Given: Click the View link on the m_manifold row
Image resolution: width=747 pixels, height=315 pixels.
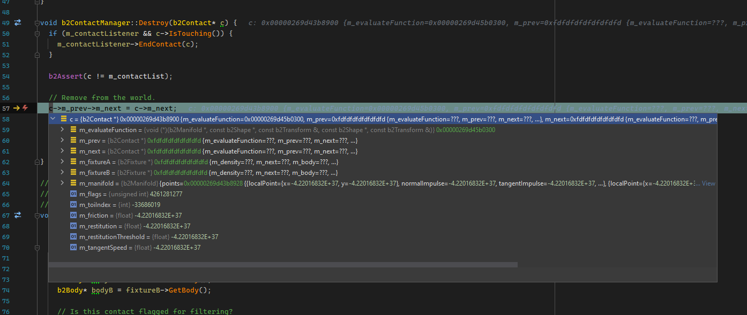Looking at the screenshot, I should [708, 183].
